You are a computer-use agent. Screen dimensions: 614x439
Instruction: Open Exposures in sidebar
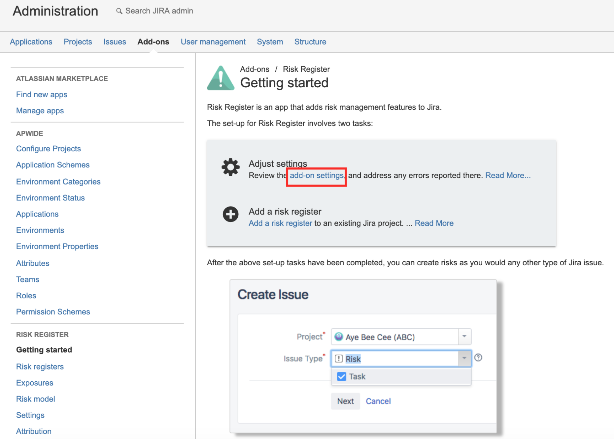[x=35, y=383]
